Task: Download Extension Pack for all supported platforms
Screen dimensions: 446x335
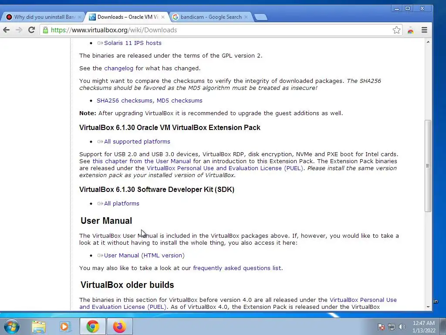Action: [137, 142]
